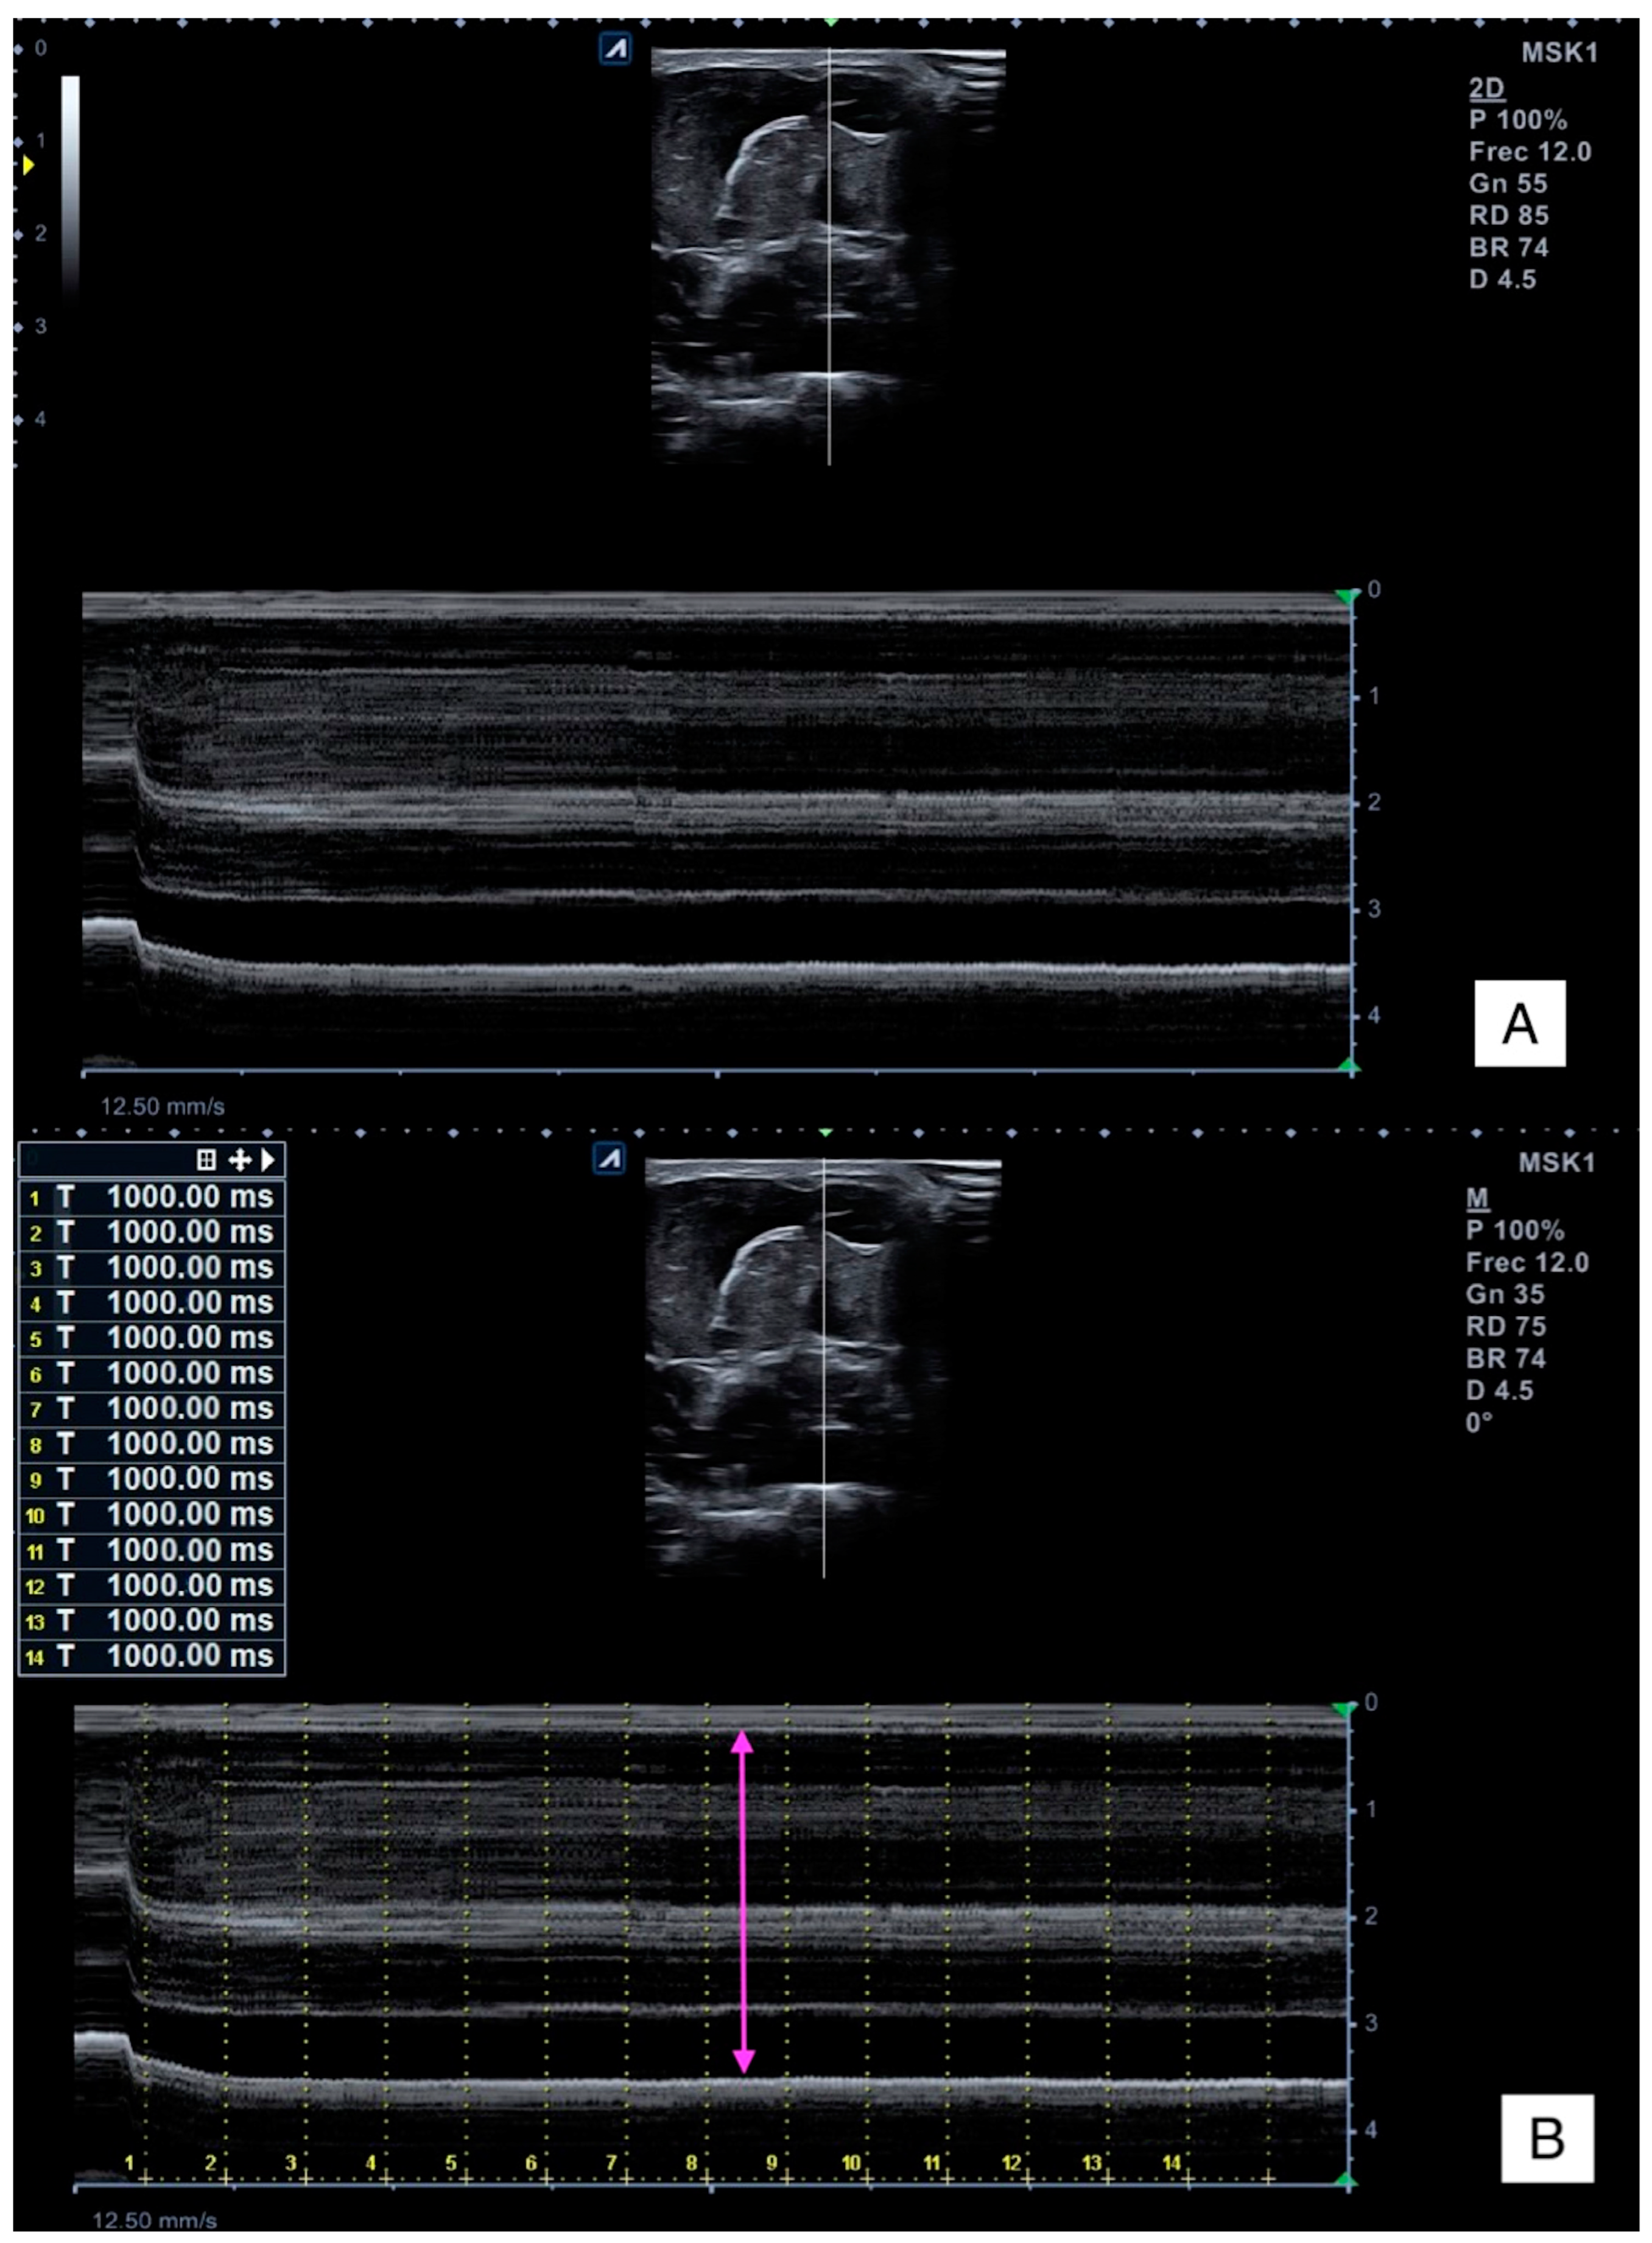Click the Gn 55 gain parameter
This screenshot has width=1652, height=2243.
(x=1507, y=184)
